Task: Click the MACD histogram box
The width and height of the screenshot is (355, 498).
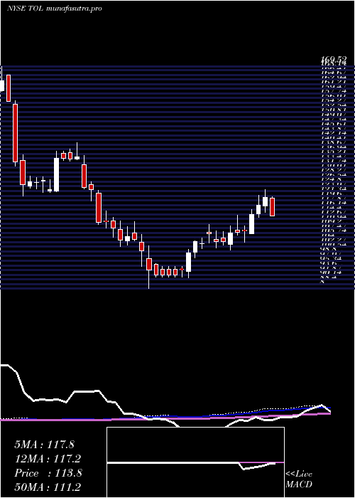Action: [x=195, y=462]
